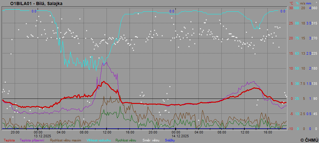Select the green Rychlost větru legend label
This screenshot has width=319, height=143.
pos(126,140)
